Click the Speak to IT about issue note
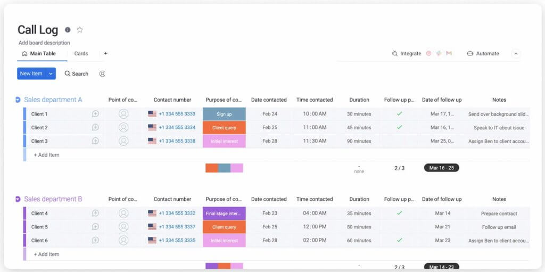Screen dimensions: 545x272 click(499, 128)
